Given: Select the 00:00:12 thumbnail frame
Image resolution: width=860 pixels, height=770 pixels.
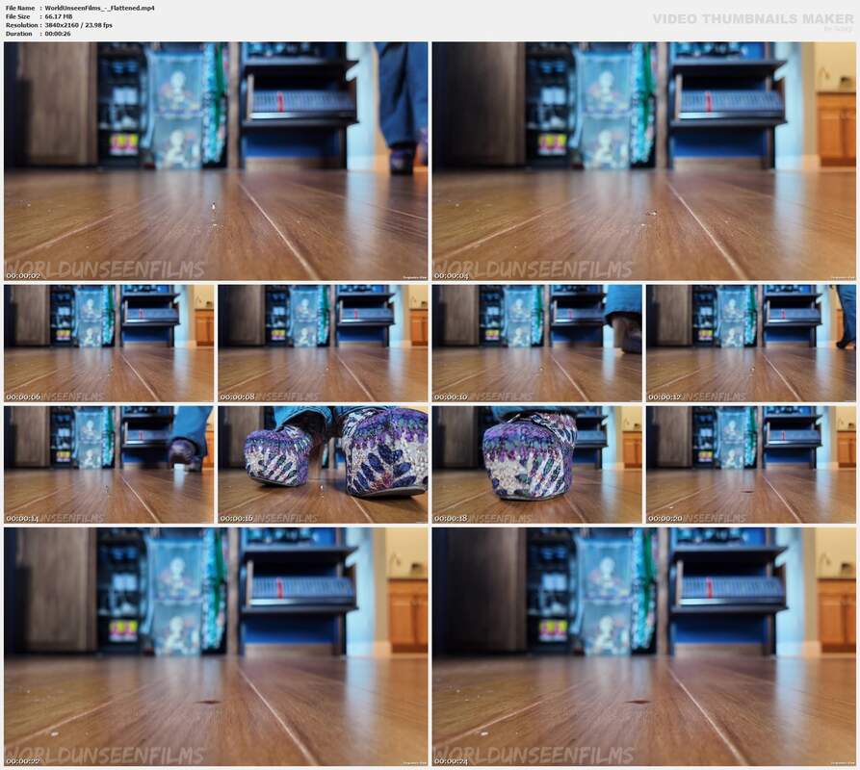Looking at the screenshot, I should coord(751,343).
